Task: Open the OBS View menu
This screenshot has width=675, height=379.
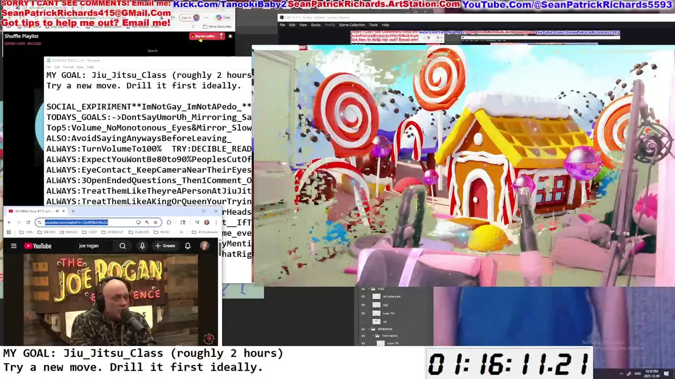Action: (x=303, y=25)
